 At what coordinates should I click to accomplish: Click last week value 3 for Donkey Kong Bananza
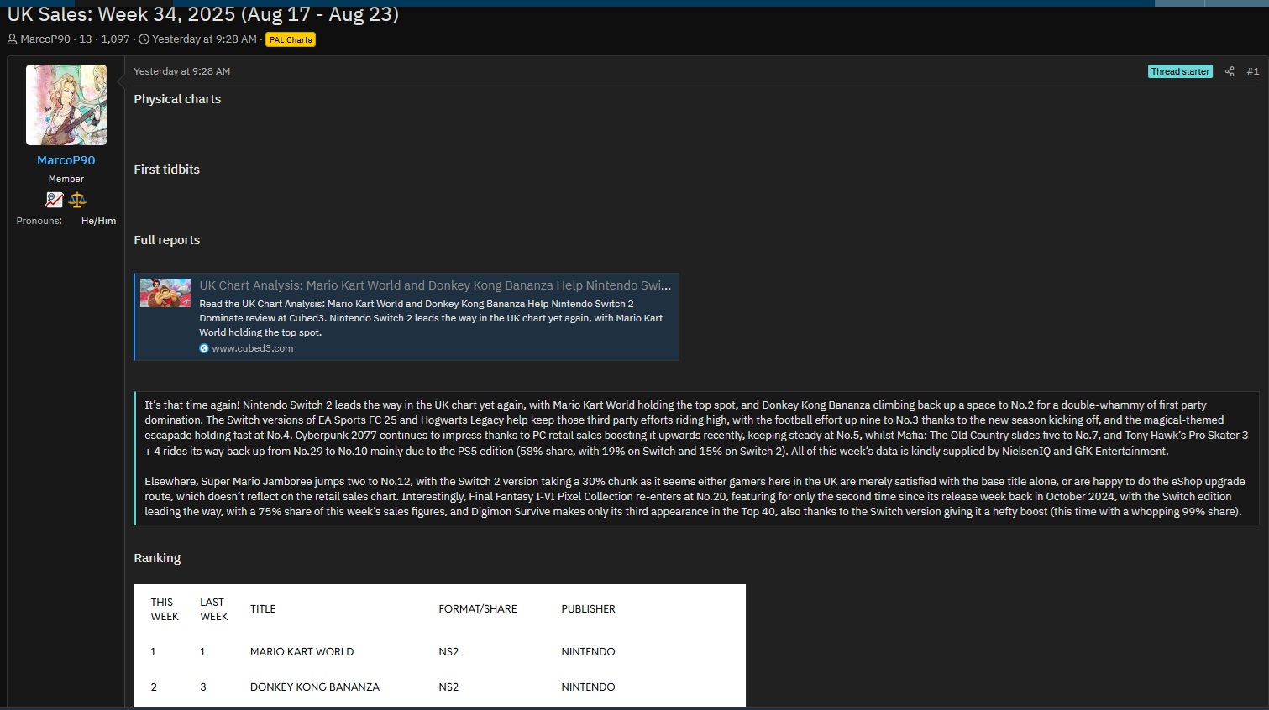[x=203, y=687]
